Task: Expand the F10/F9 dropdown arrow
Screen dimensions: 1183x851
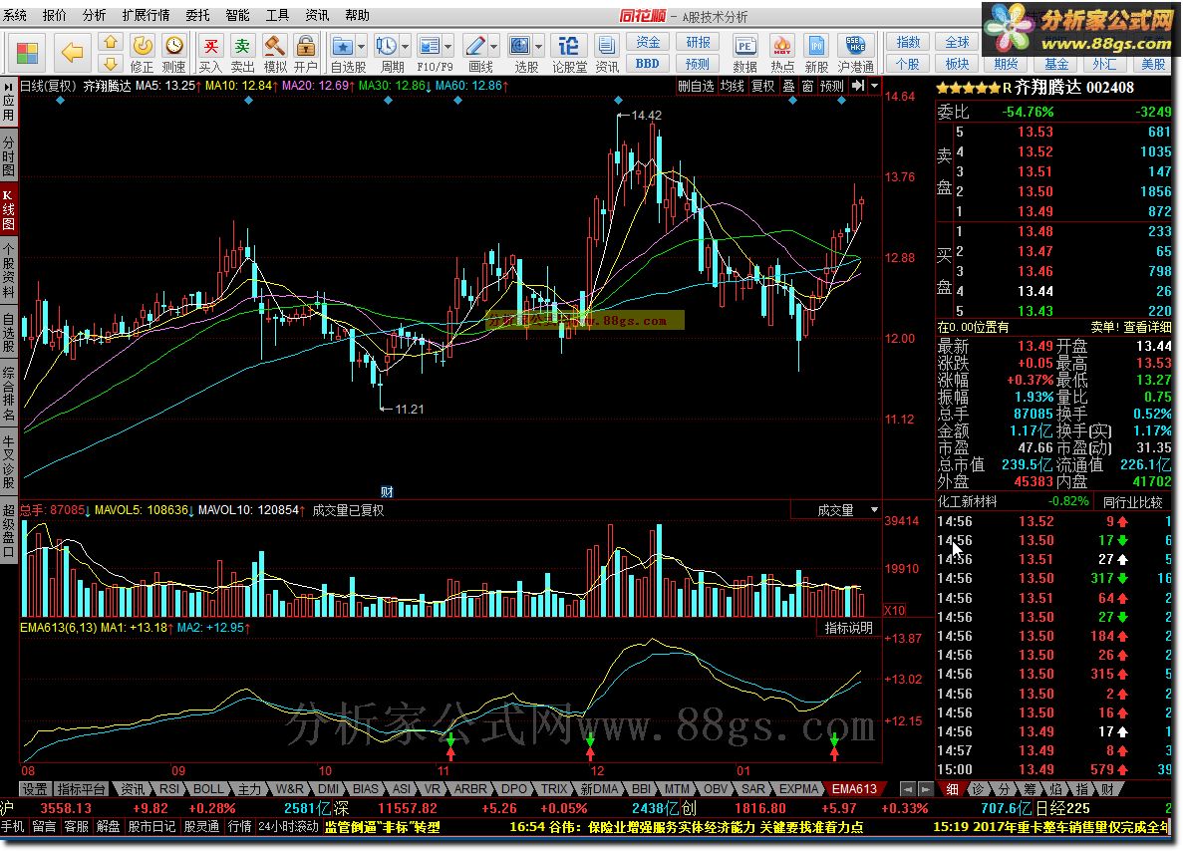Action: click(x=448, y=47)
